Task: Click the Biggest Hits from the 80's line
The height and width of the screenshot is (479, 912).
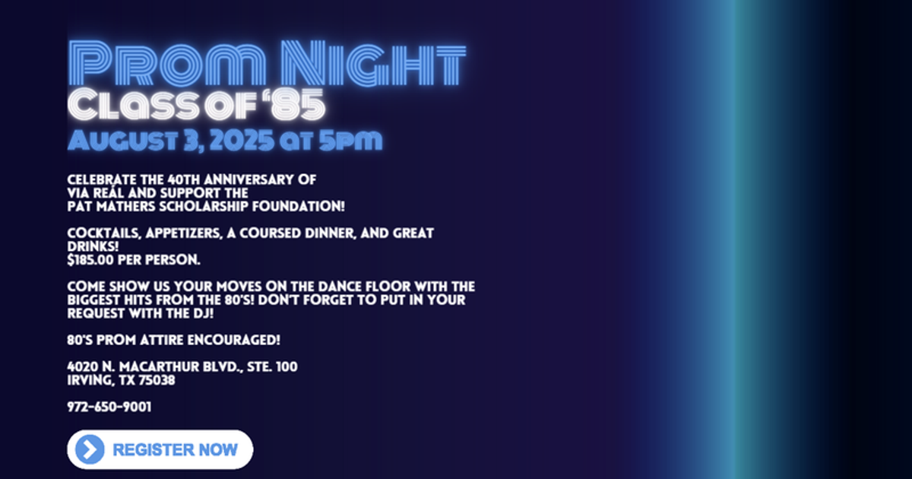Action: pos(266,300)
